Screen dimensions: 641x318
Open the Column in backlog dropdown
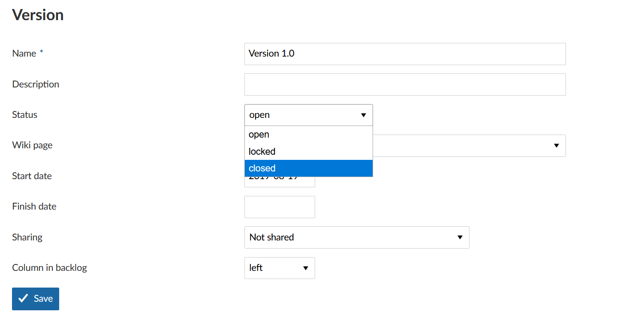point(280,268)
